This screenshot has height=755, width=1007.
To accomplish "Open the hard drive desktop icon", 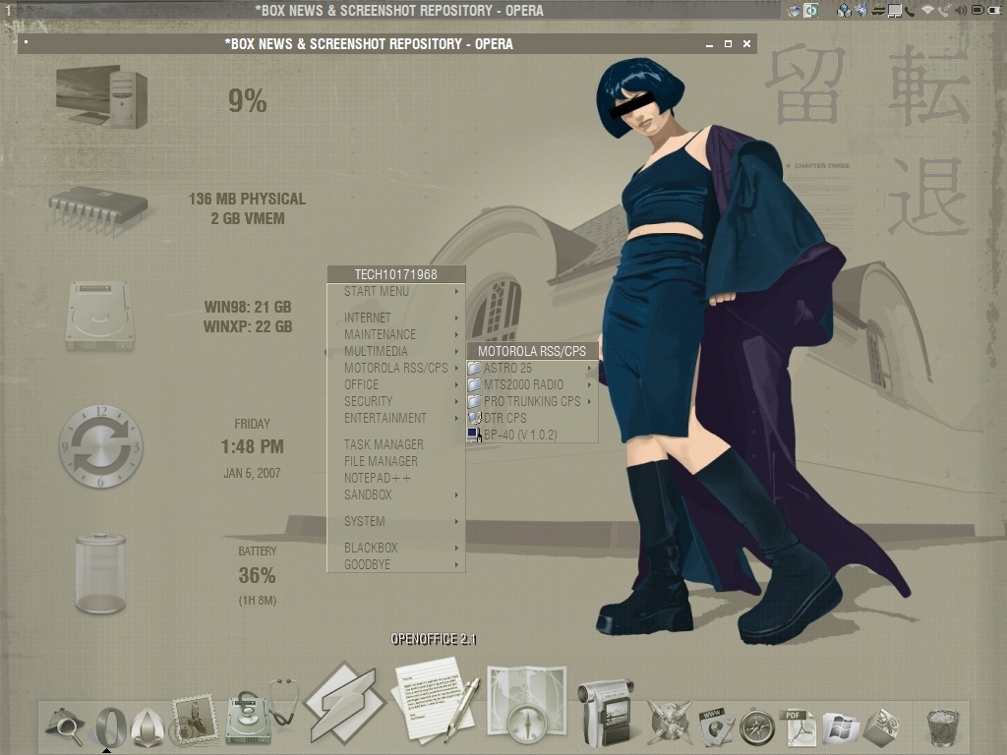I will pyautogui.click(x=99, y=315).
